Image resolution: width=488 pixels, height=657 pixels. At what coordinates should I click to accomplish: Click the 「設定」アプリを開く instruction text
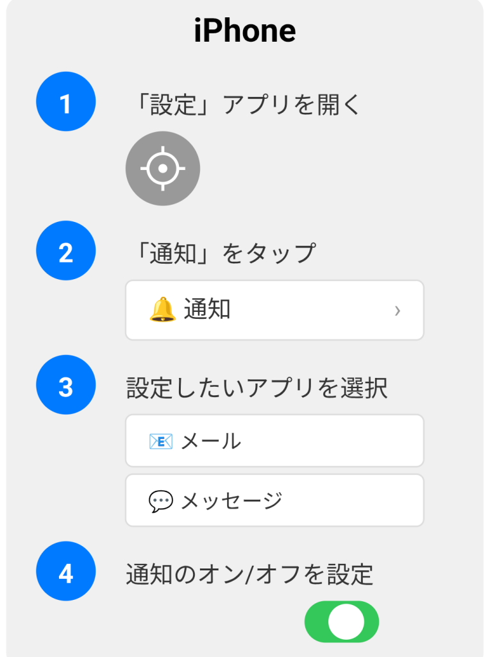tap(244, 105)
